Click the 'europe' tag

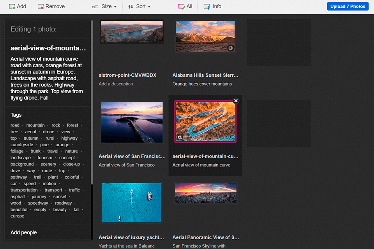pos(17,216)
